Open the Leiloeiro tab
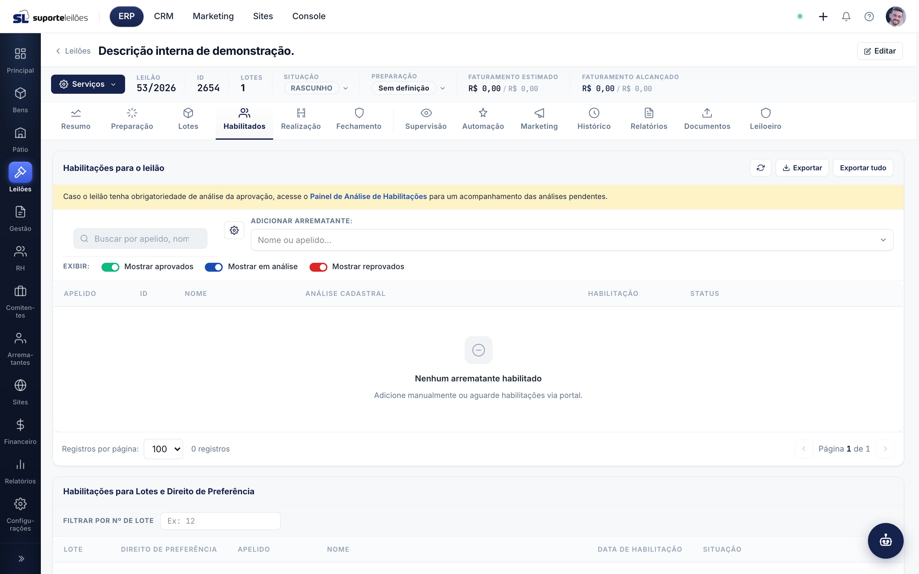The height and width of the screenshot is (574, 919). click(x=765, y=120)
